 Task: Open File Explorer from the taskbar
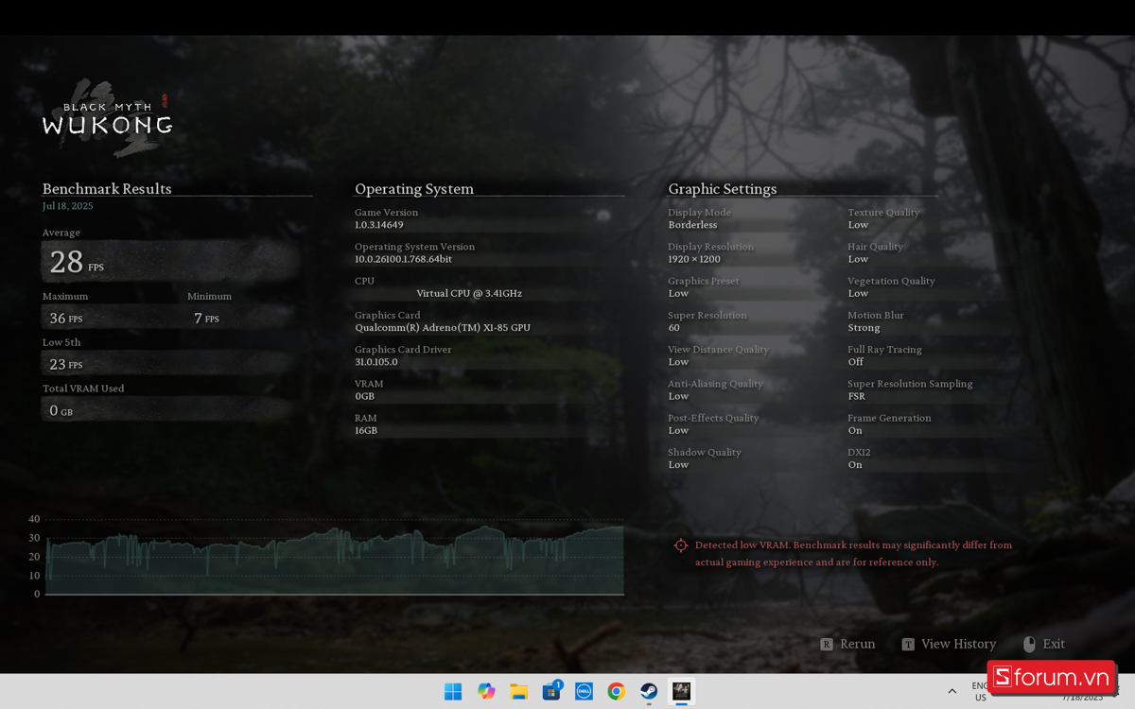[x=518, y=691]
